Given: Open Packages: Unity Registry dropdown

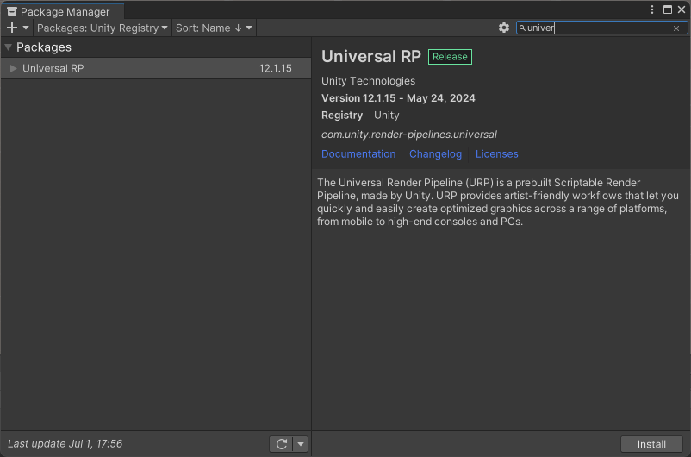Looking at the screenshot, I should point(103,28).
